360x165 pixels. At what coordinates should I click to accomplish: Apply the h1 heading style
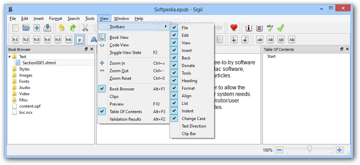[x=15, y=40]
